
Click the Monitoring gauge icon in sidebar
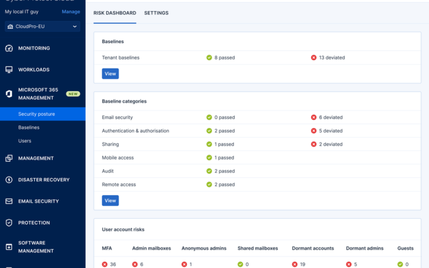tap(9, 48)
